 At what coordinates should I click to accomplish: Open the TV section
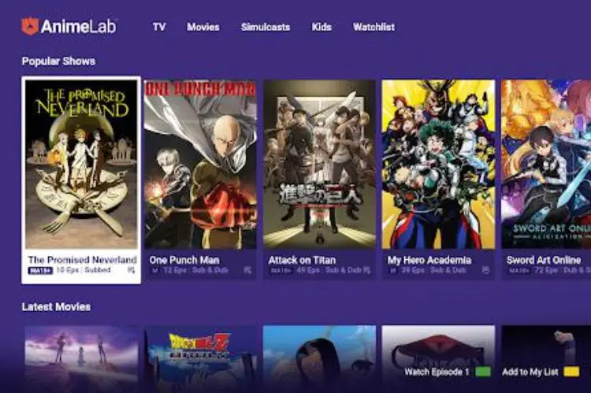pos(159,27)
